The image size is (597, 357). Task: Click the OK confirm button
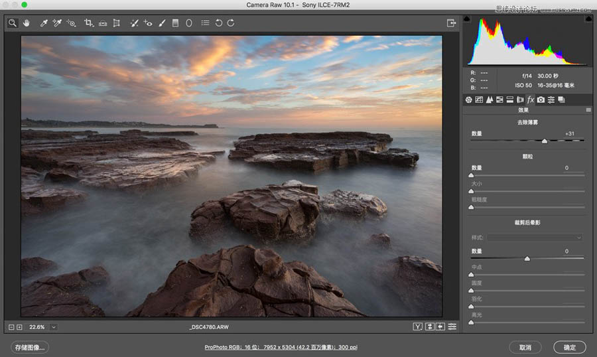pos(570,348)
